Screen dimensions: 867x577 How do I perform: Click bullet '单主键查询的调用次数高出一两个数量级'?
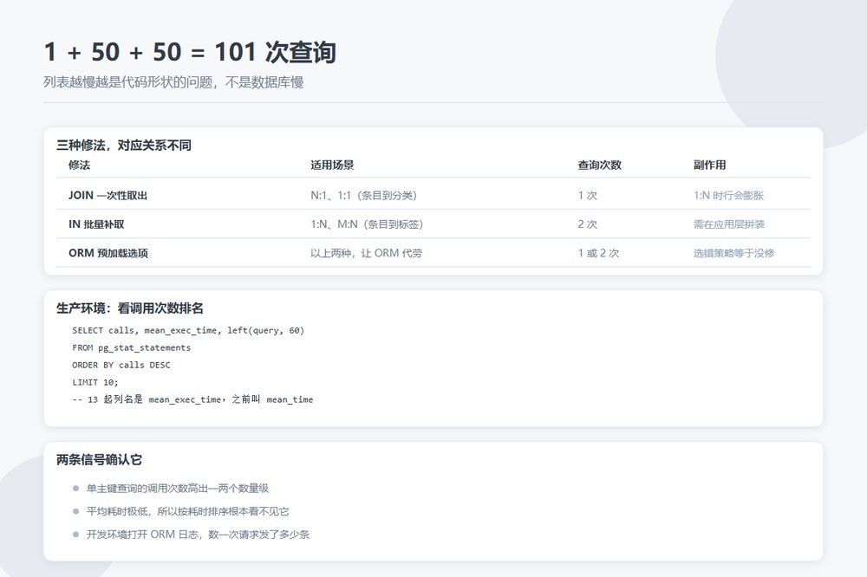(178, 488)
